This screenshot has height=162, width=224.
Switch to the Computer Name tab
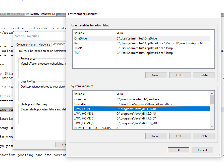click(26, 45)
